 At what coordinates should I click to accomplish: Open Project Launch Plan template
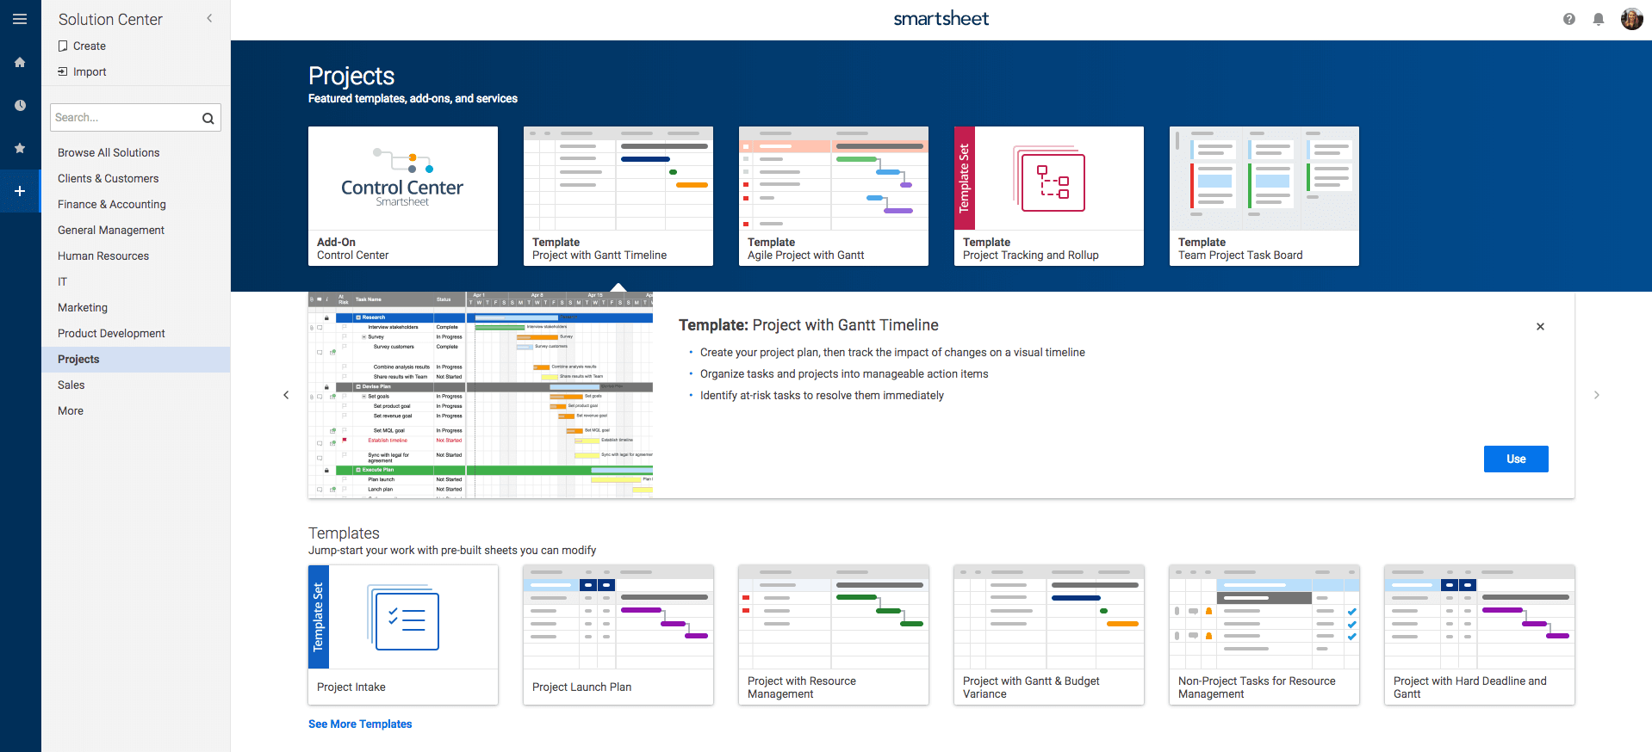tap(618, 635)
